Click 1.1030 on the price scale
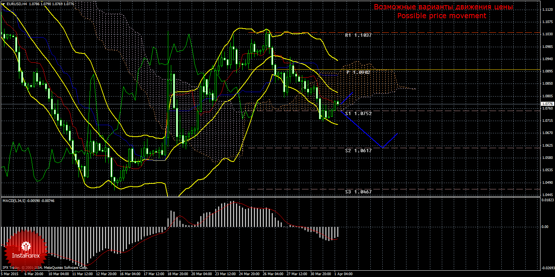 (x=547, y=35)
